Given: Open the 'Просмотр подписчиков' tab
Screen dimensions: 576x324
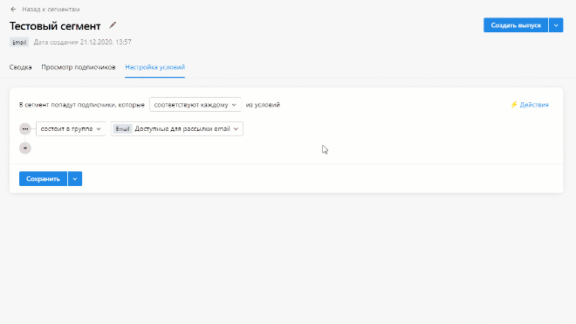Looking at the screenshot, I should coord(79,67).
